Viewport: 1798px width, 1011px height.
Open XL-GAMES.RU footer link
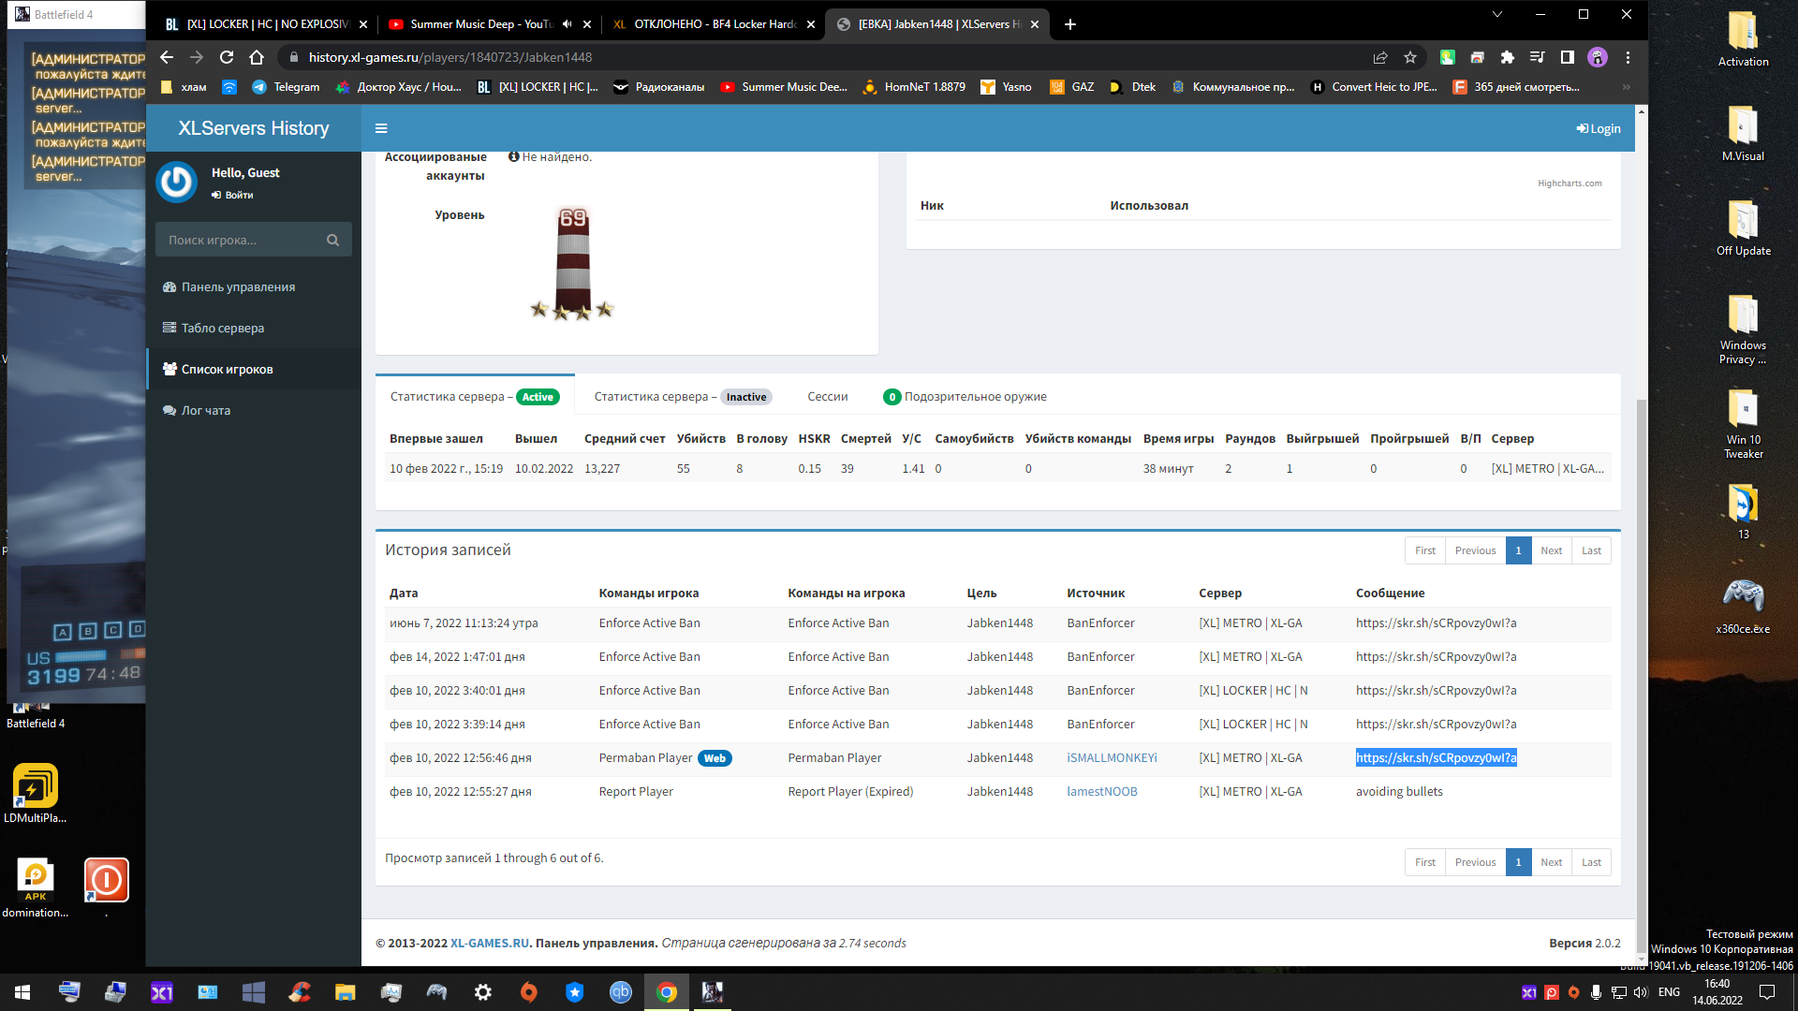490,943
